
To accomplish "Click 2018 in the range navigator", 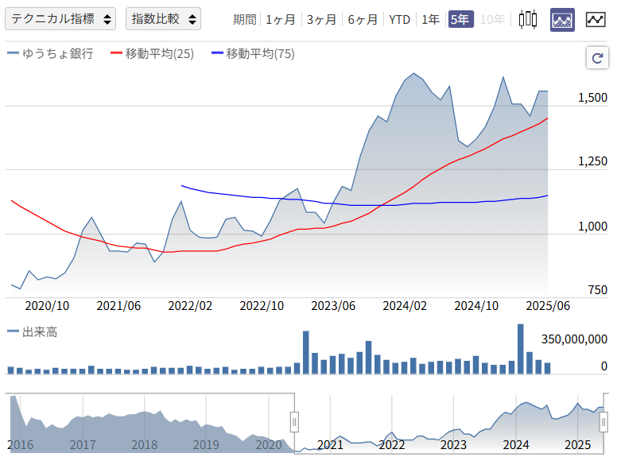I will point(145,444).
